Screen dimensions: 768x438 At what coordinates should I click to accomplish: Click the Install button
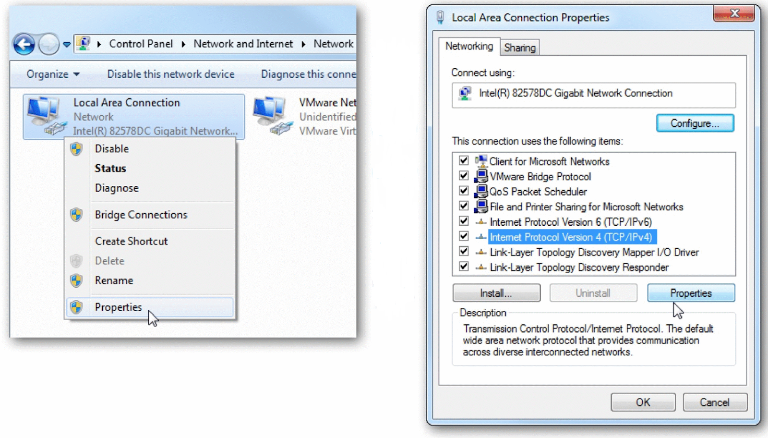pos(496,293)
